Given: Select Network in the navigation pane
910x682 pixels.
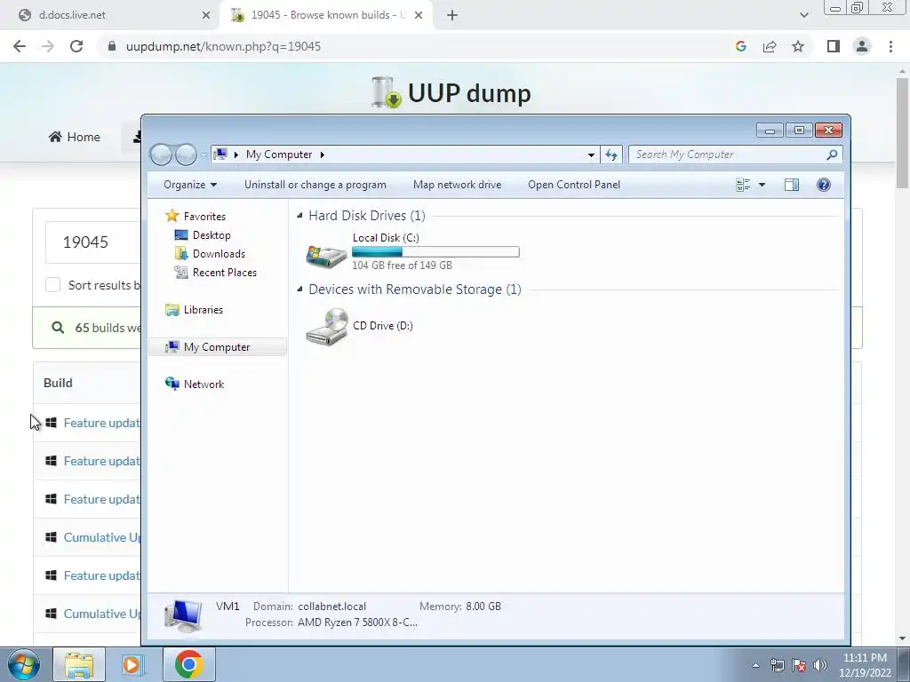Looking at the screenshot, I should coord(204,384).
